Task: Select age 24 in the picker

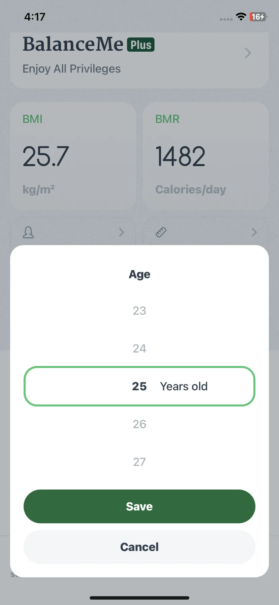Action: point(139,348)
